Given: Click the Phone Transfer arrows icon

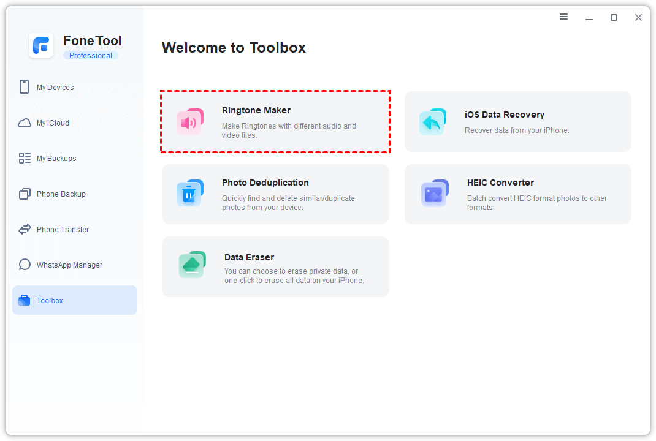Looking at the screenshot, I should 25,229.
